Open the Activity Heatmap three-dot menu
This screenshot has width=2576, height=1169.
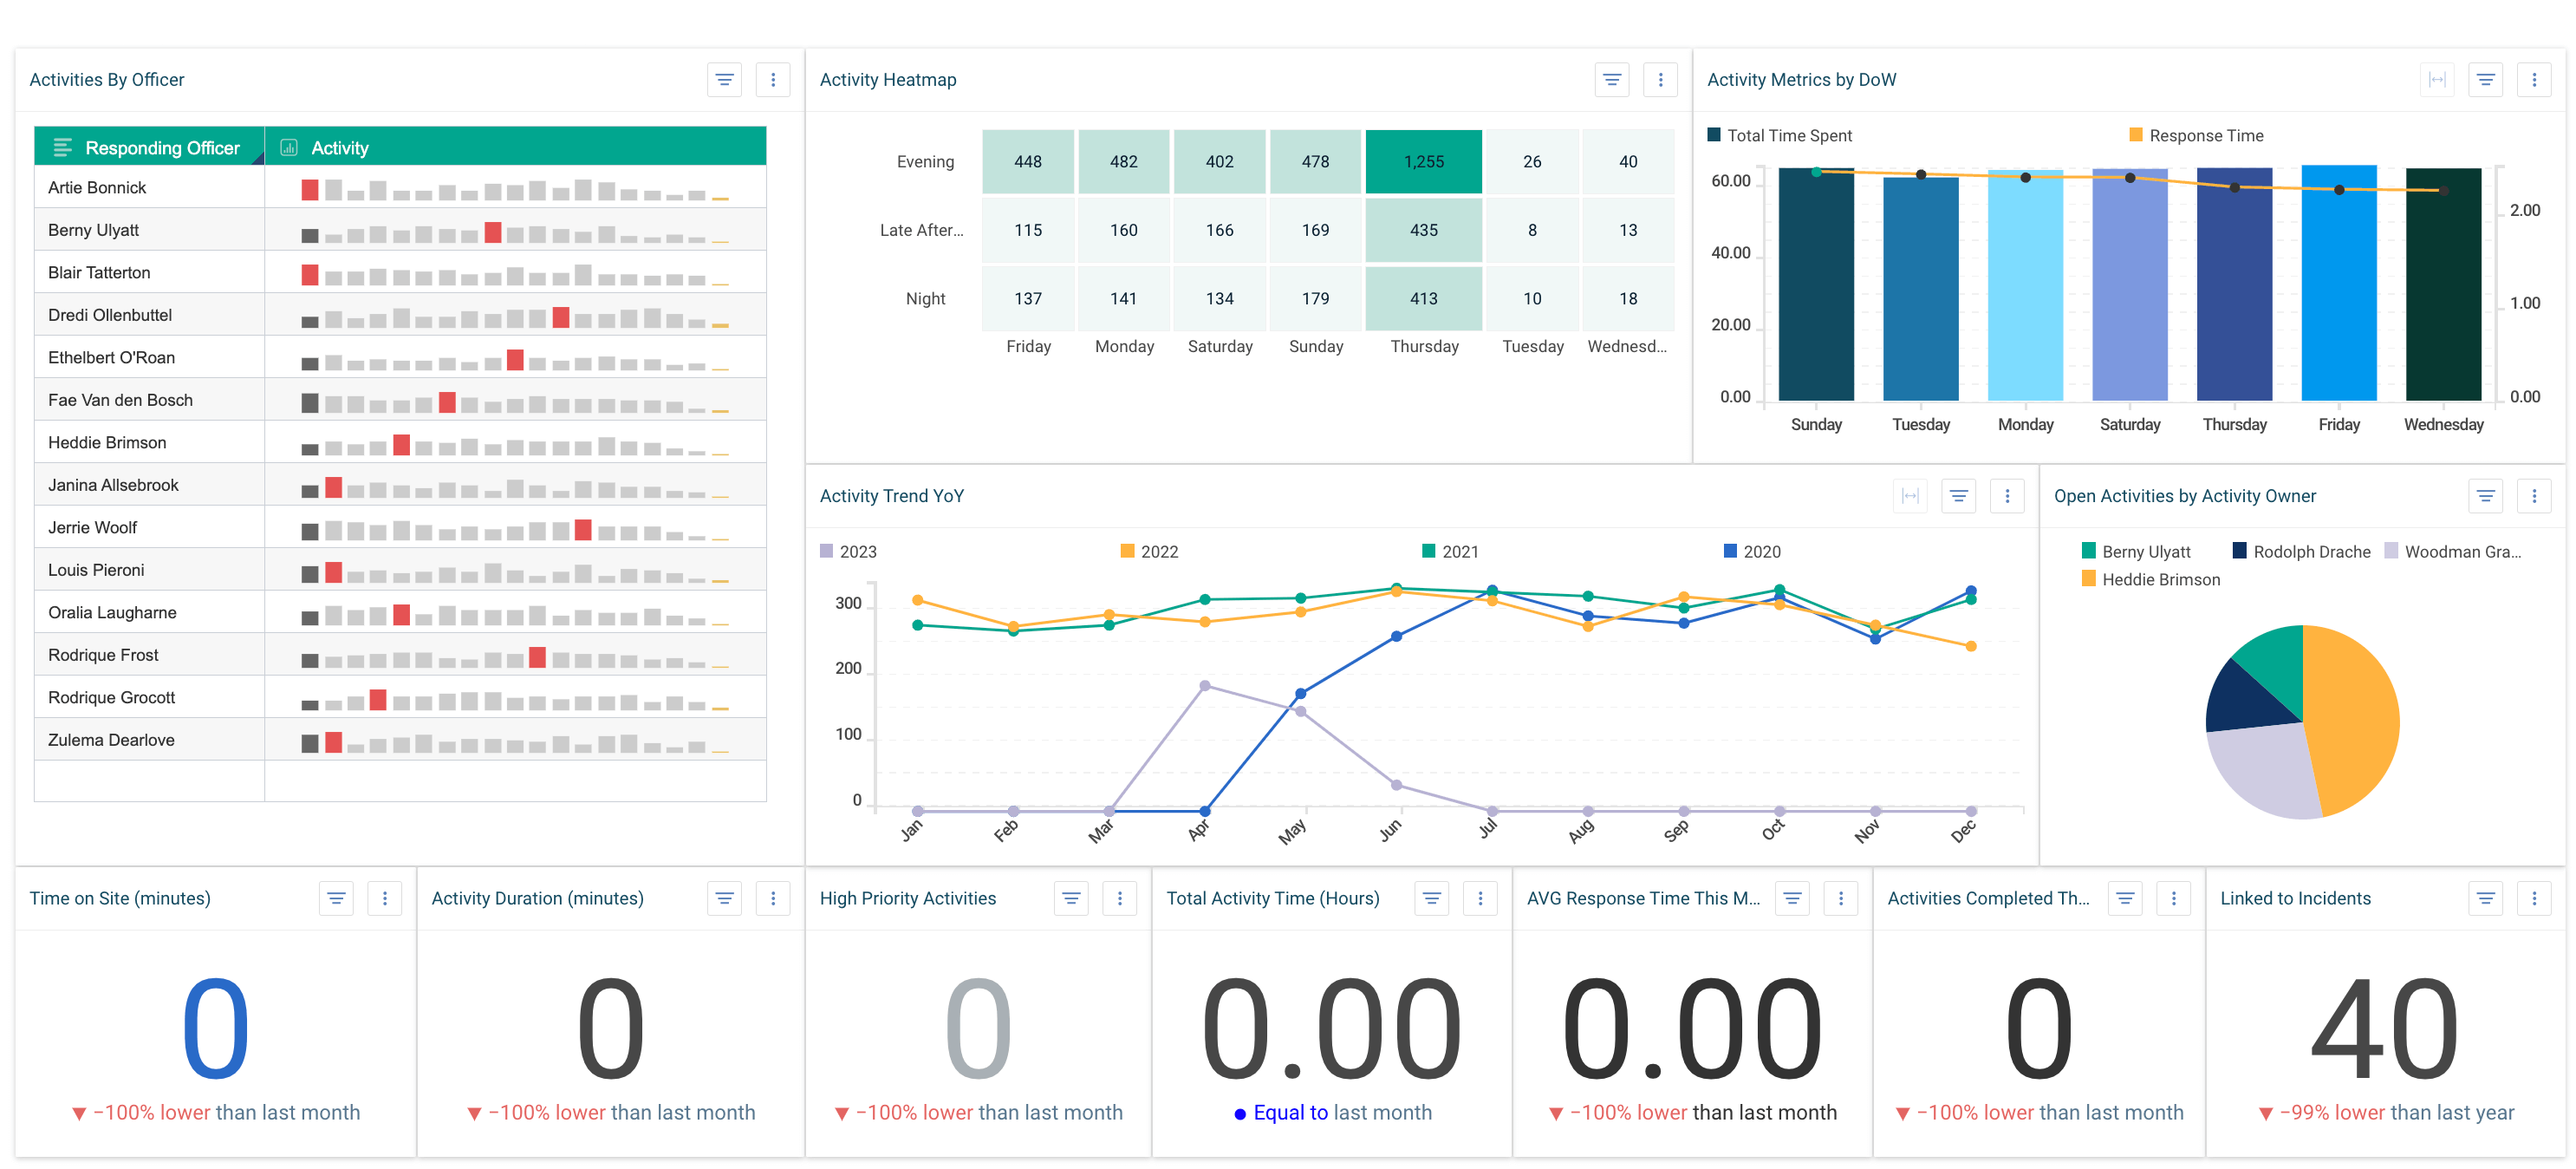[1660, 79]
